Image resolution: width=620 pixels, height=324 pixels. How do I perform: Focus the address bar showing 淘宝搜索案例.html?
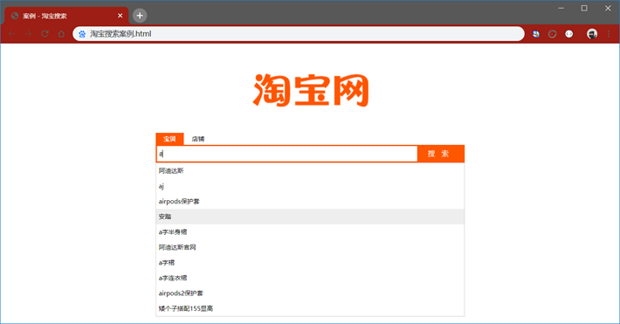[x=299, y=34]
